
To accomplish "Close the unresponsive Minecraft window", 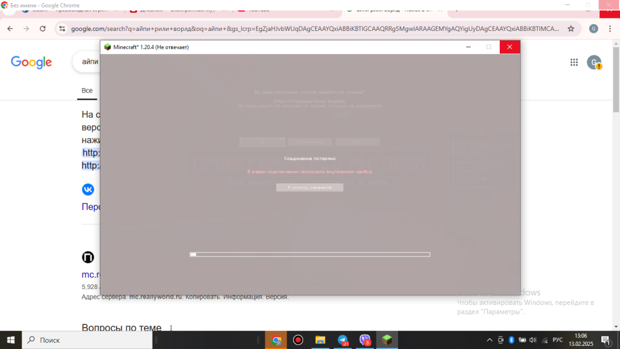I will click(510, 47).
